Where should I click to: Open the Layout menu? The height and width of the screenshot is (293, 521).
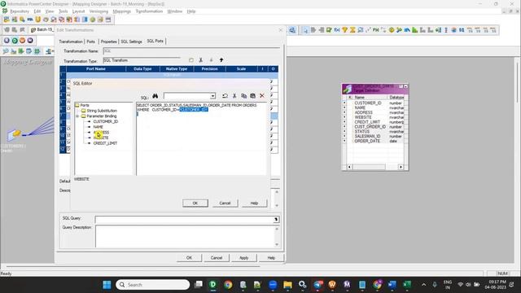coord(78,11)
